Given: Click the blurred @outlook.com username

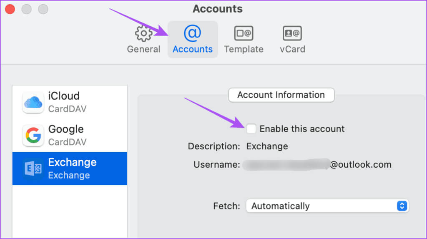Looking at the screenshot, I should pos(317,165).
